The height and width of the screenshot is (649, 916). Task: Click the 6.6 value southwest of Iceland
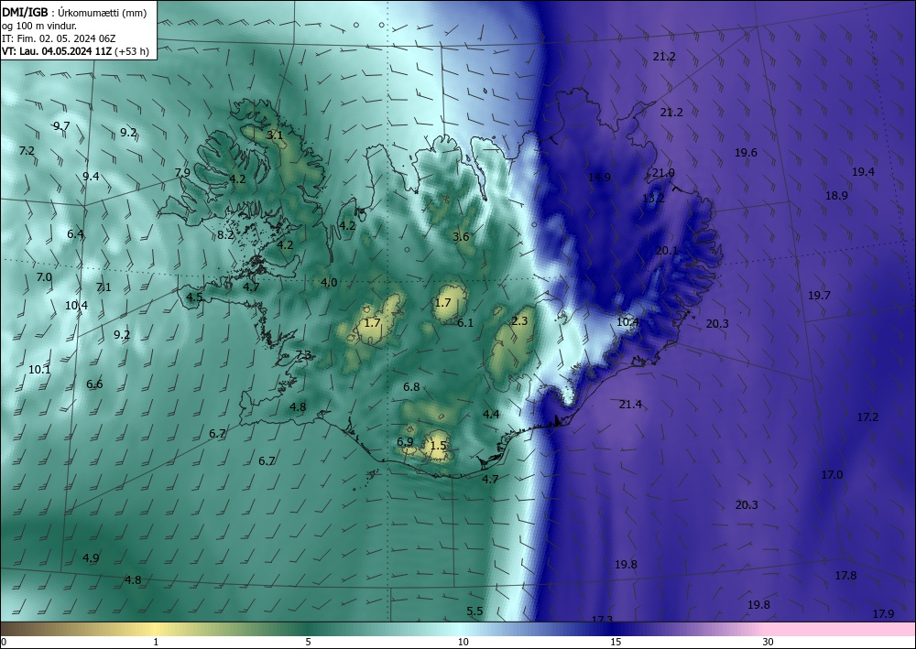coord(94,384)
